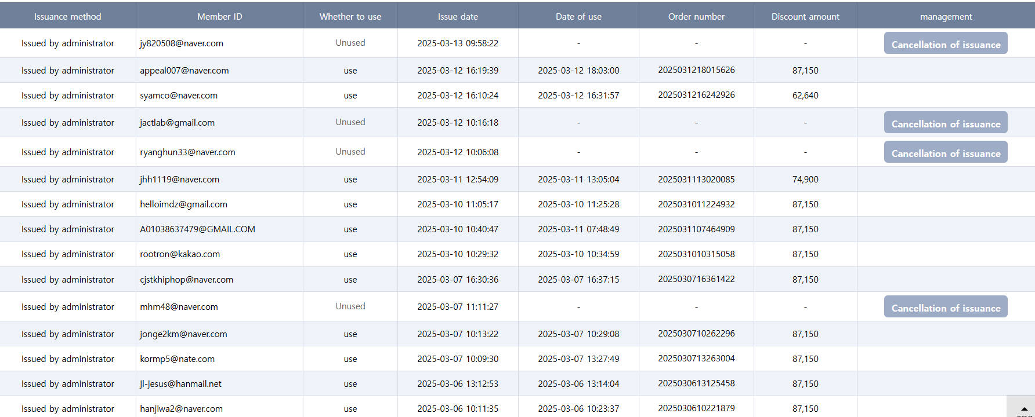Click member ID jl-jesus@hanmail.net
The image size is (1035, 417).
click(x=180, y=384)
